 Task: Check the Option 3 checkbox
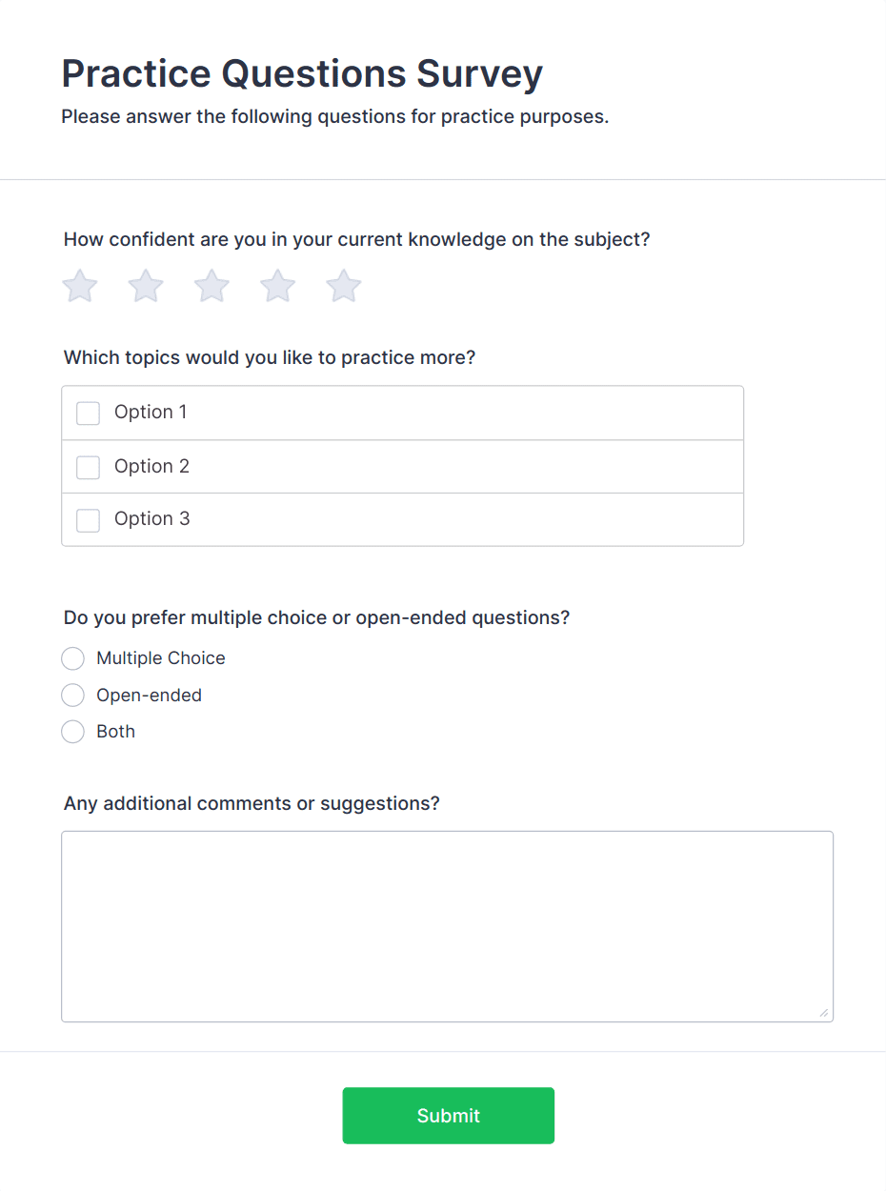(x=88, y=519)
